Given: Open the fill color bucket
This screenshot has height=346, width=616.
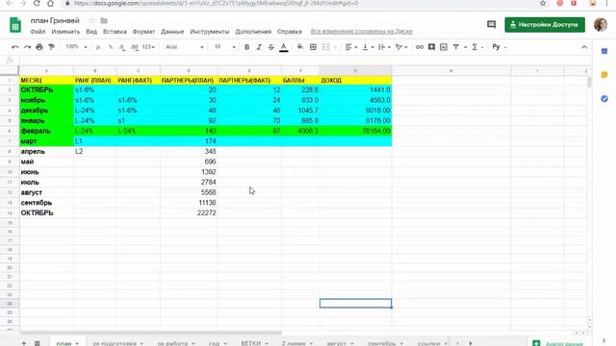Looking at the screenshot, I should [300, 47].
